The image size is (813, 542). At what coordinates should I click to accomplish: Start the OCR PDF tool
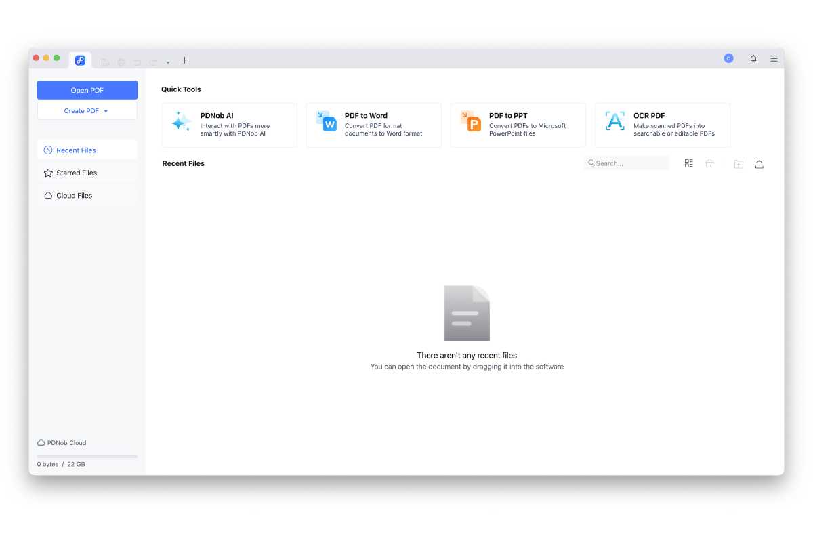[662, 125]
